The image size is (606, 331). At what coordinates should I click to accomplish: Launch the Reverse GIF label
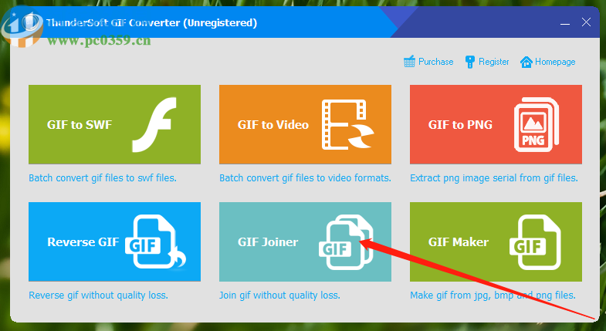[x=83, y=242]
